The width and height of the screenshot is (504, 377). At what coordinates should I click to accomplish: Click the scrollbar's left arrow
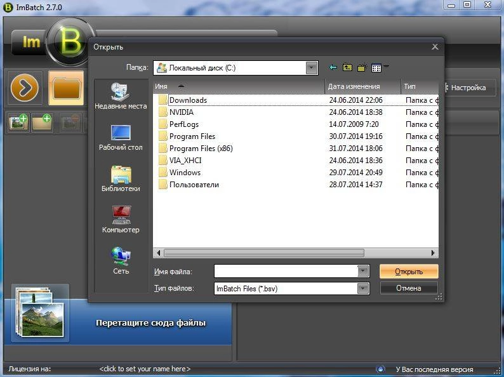pos(158,253)
